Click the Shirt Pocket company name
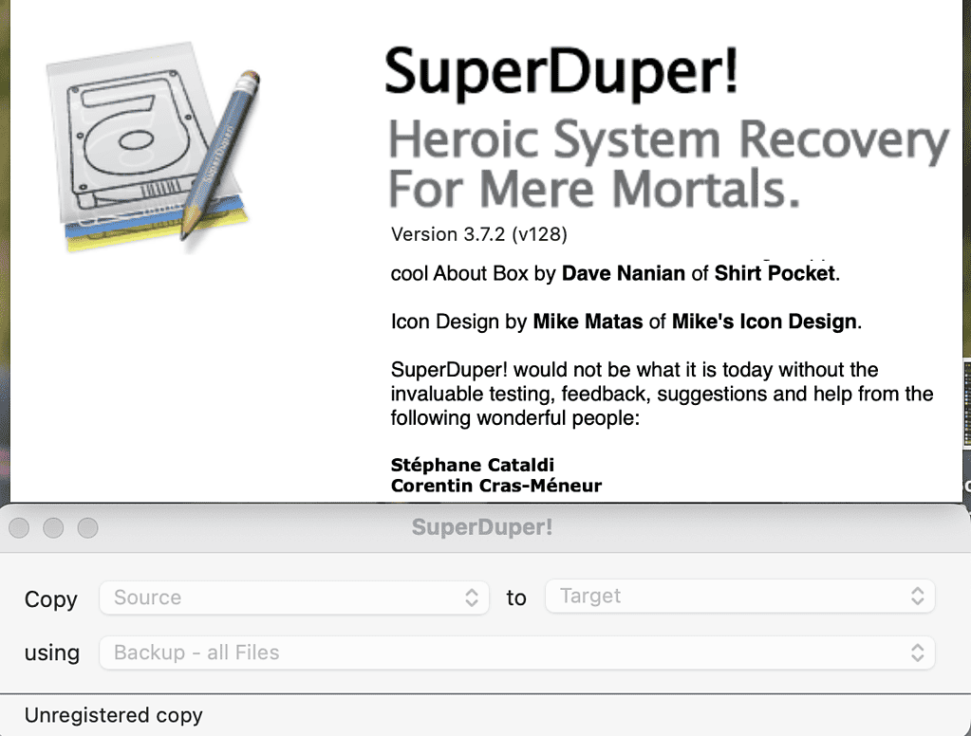This screenshot has width=971, height=736. pyautogui.click(x=775, y=273)
